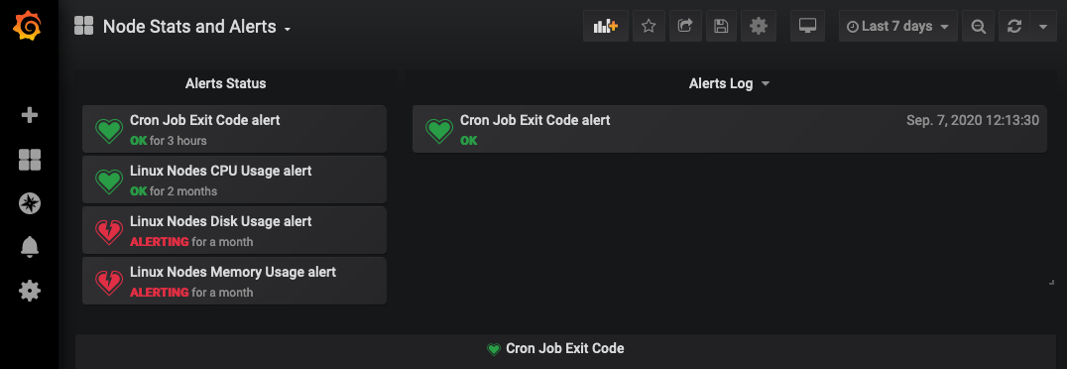The width and height of the screenshot is (1067, 369).
Task: Open the Linux Nodes Disk Usage alert
Action: click(x=234, y=230)
